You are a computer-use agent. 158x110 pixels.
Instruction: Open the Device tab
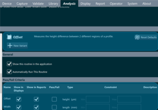[7, 3]
